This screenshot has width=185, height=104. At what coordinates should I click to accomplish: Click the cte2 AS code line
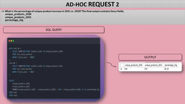coord(13,63)
